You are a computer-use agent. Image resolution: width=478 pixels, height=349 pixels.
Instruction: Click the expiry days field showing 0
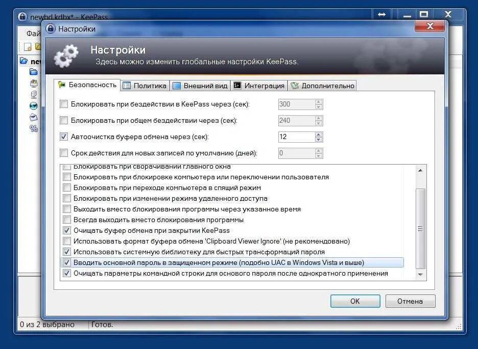click(x=297, y=153)
